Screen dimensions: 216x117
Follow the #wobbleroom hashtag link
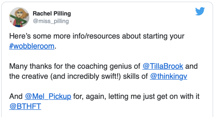[x=32, y=46]
